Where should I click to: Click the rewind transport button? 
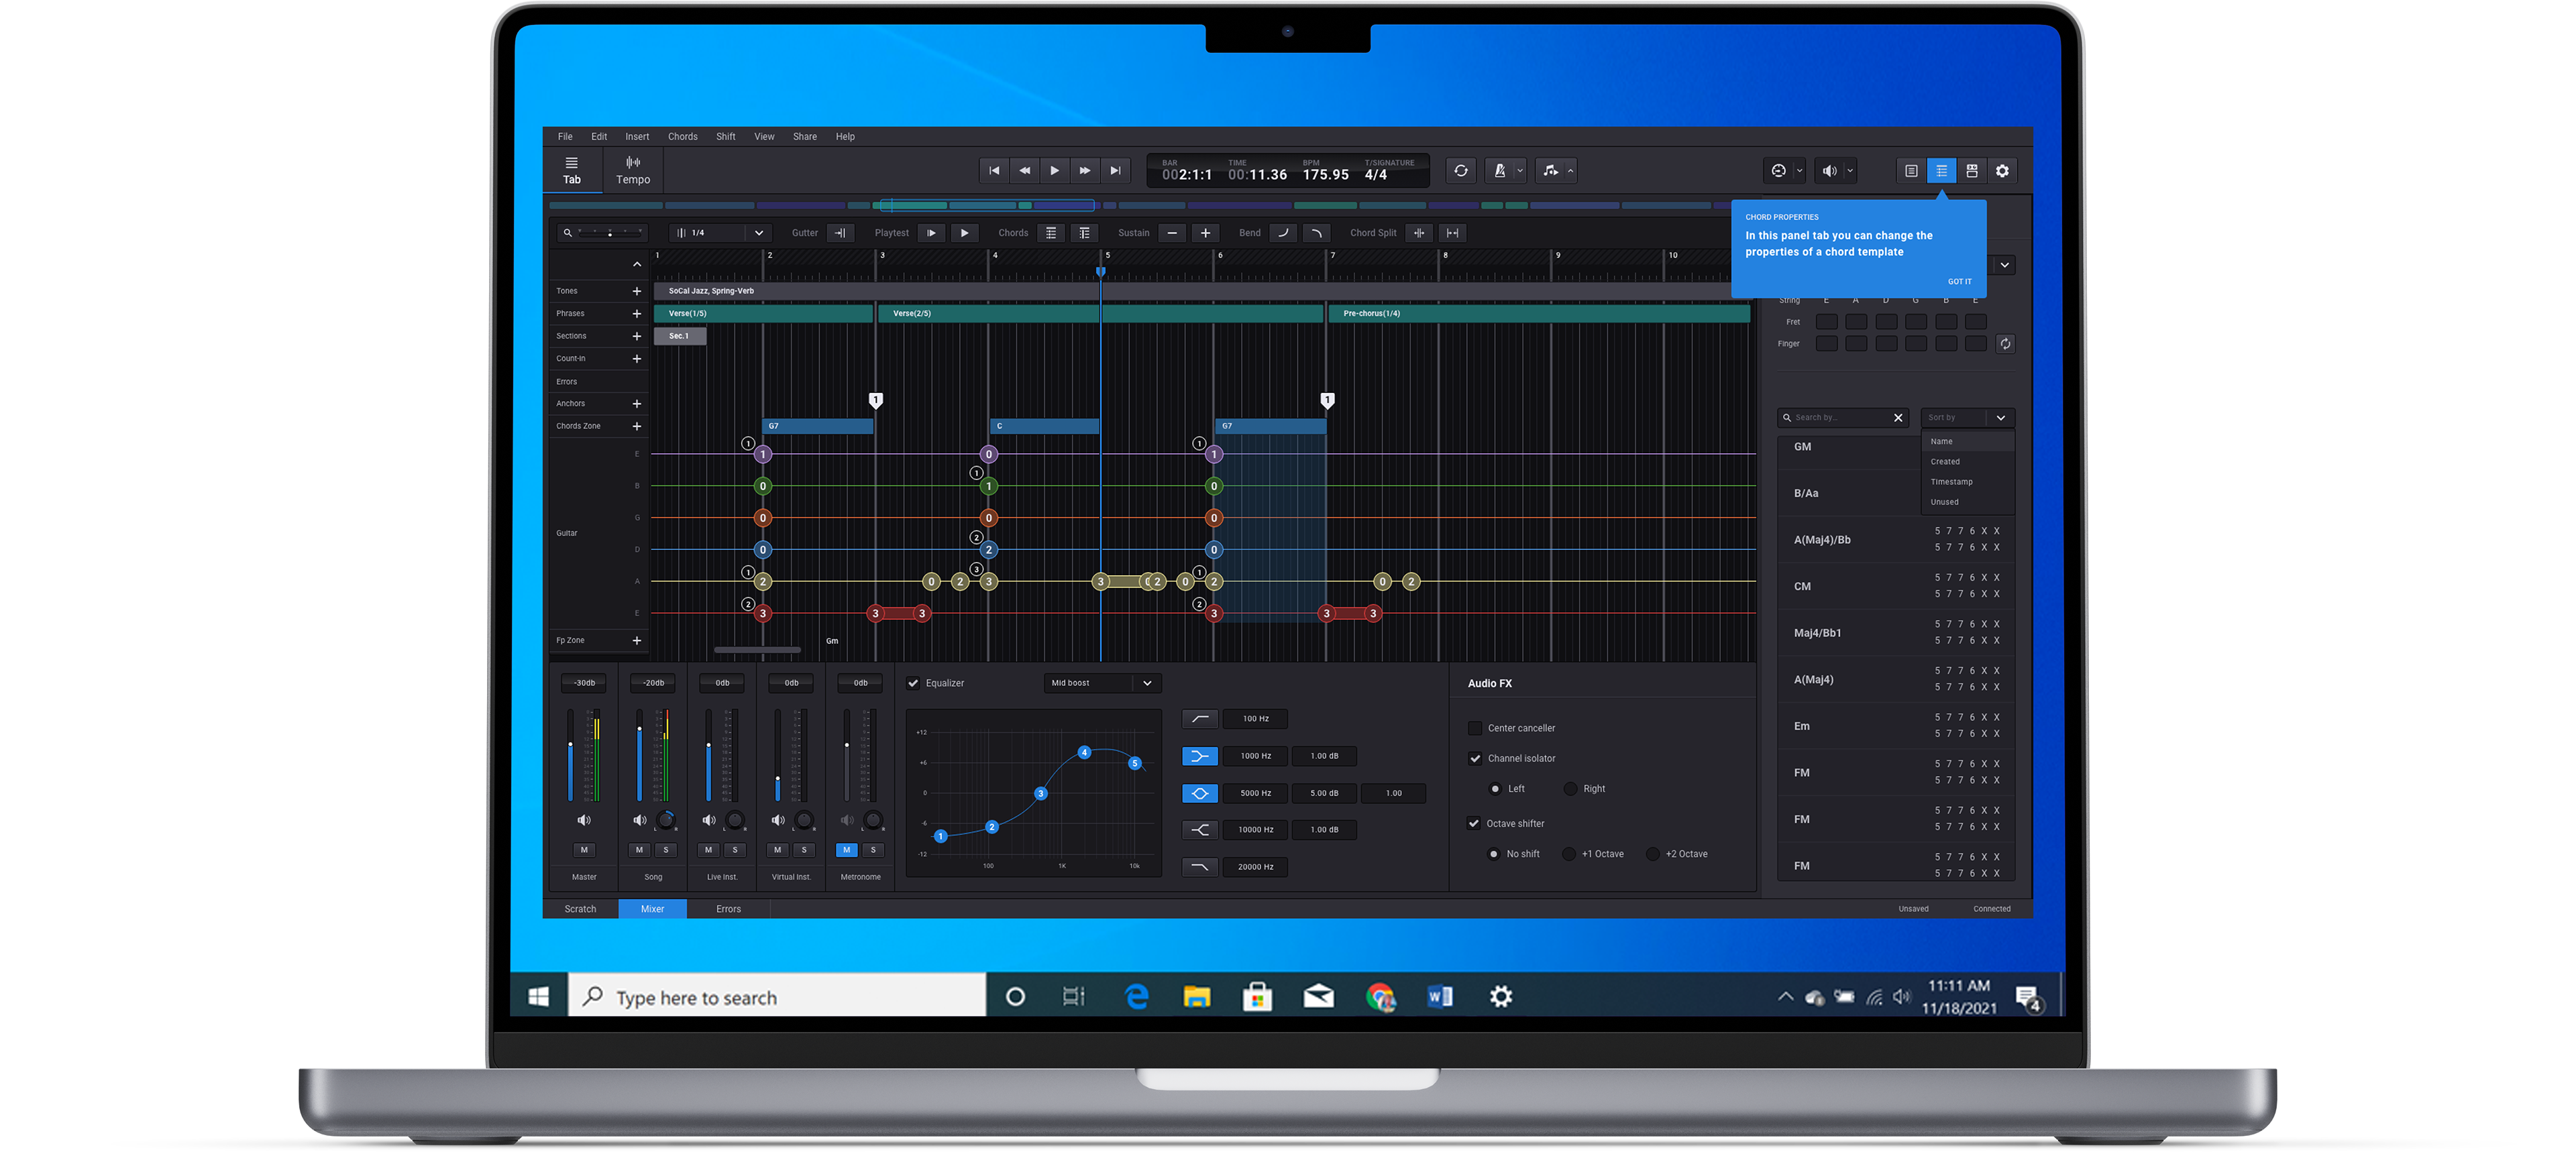tap(1024, 171)
